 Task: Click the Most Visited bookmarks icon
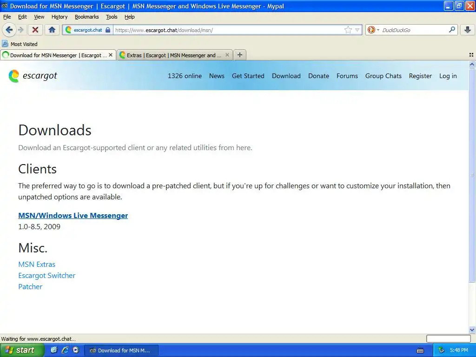(x=5, y=44)
